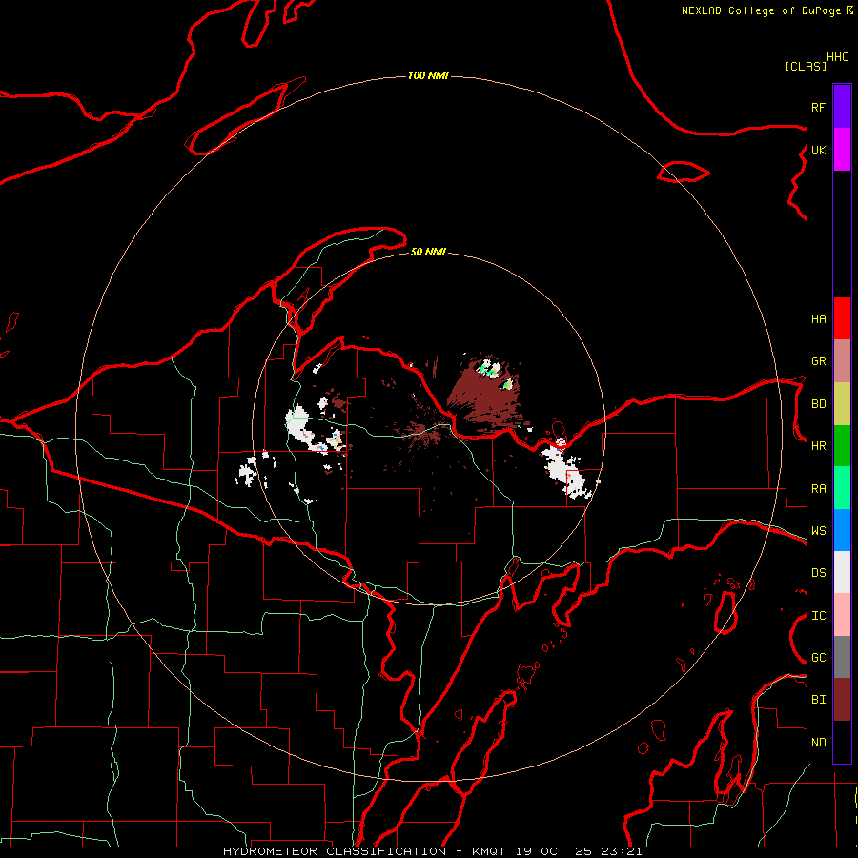
Task: Click the IC legend label
Action: click(818, 616)
